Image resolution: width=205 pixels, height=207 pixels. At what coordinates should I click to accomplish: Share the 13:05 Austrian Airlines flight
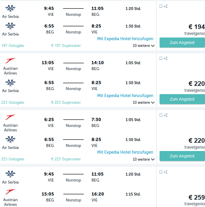click(x=166, y=58)
